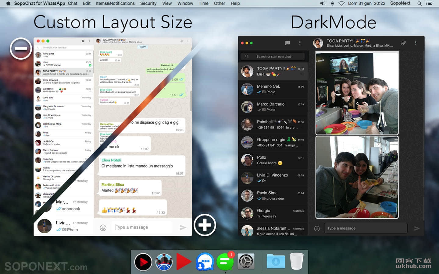Viewport: 439px width, 274px height.
Task: Click send arrow in dark window
Action: click(x=417, y=228)
